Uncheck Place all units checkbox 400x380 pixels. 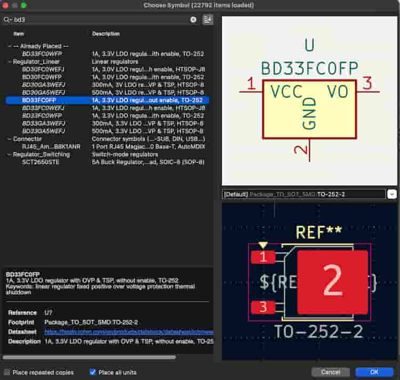(x=92, y=373)
